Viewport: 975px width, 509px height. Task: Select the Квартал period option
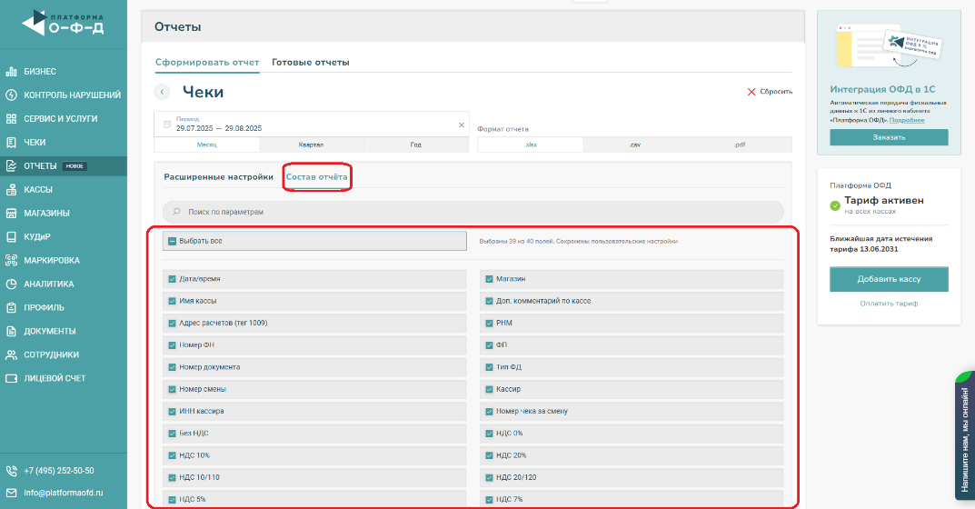pyautogui.click(x=311, y=145)
